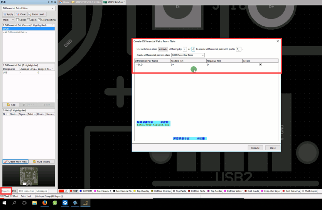Viewport: 322px width, 210px height.
Task: Switch to the Projects panel tab
Action: click(x=5, y=191)
